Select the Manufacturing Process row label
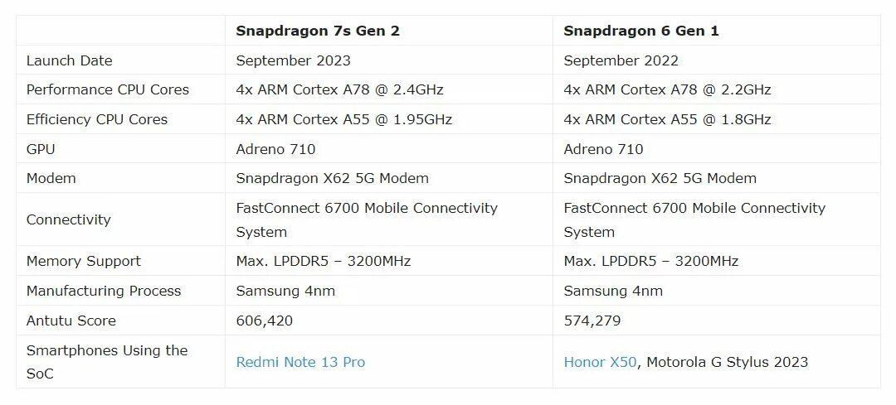Viewport: 896px width, 405px height. [104, 291]
